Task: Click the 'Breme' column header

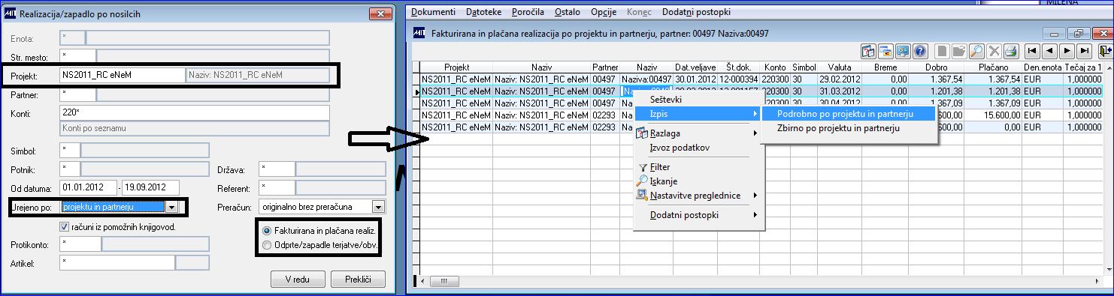Action: [x=885, y=67]
